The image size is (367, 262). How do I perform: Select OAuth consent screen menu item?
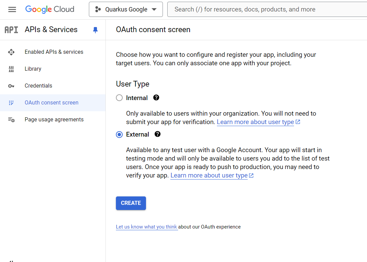click(x=53, y=102)
